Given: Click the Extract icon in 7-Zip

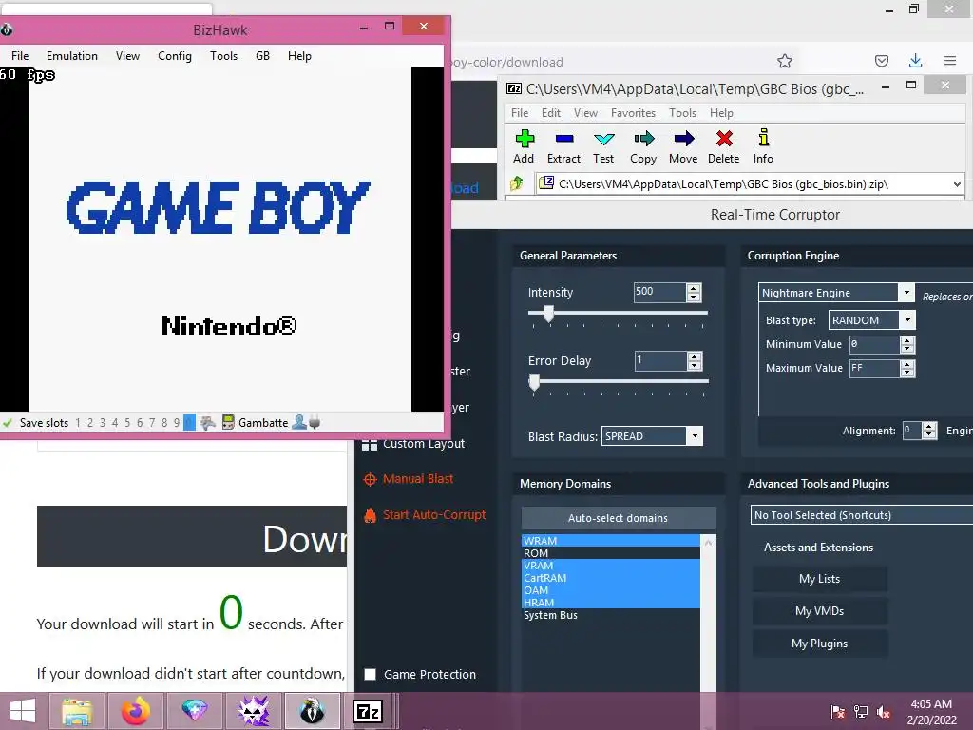Looking at the screenshot, I should pos(564,139).
